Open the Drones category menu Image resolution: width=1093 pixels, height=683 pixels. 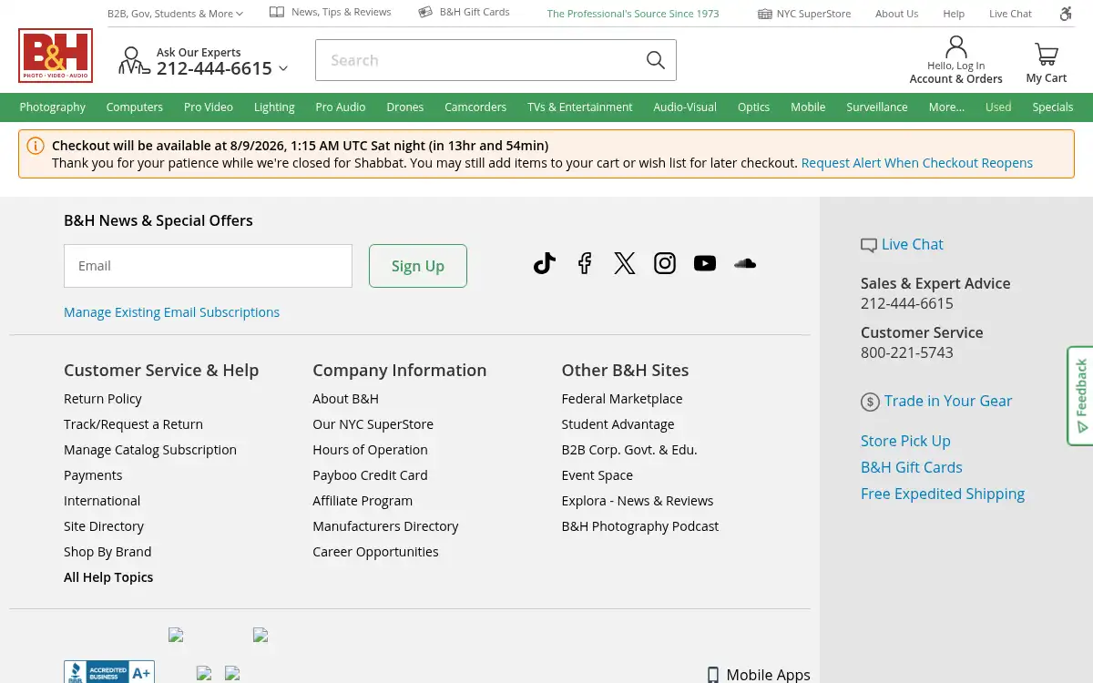[x=405, y=107]
